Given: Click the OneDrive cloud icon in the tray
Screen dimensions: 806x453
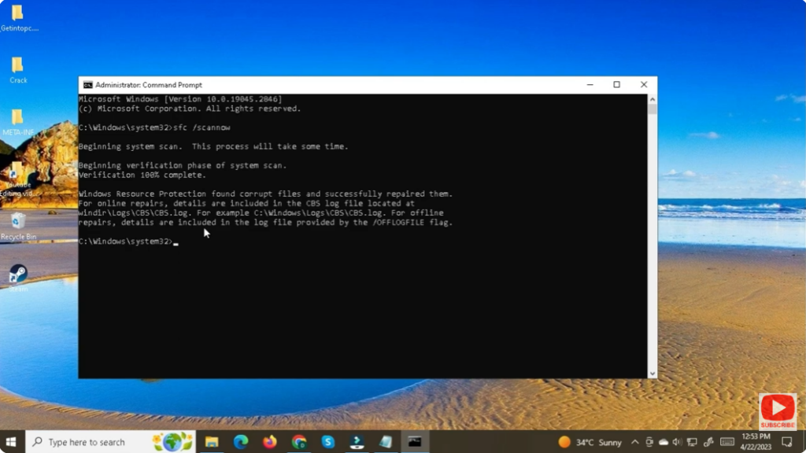Looking at the screenshot, I should click(x=664, y=442).
